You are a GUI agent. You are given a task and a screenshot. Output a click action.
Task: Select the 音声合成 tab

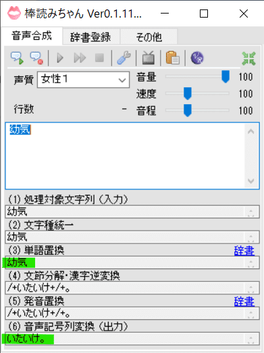coord(32,36)
